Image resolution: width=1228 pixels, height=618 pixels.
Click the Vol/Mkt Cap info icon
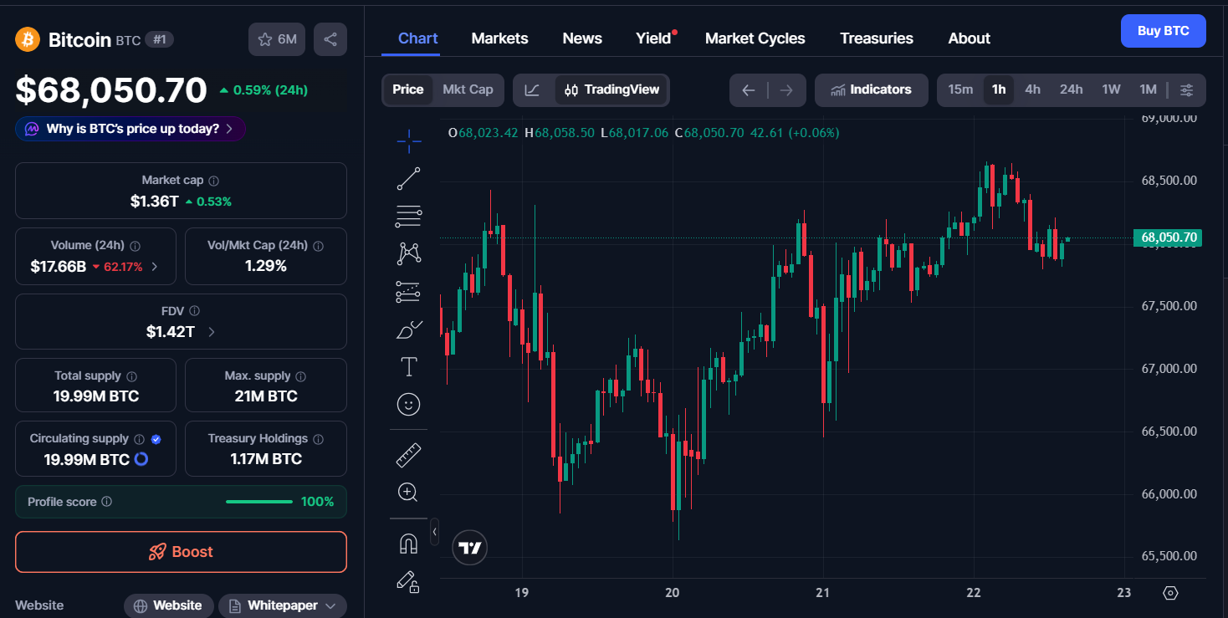coord(318,246)
